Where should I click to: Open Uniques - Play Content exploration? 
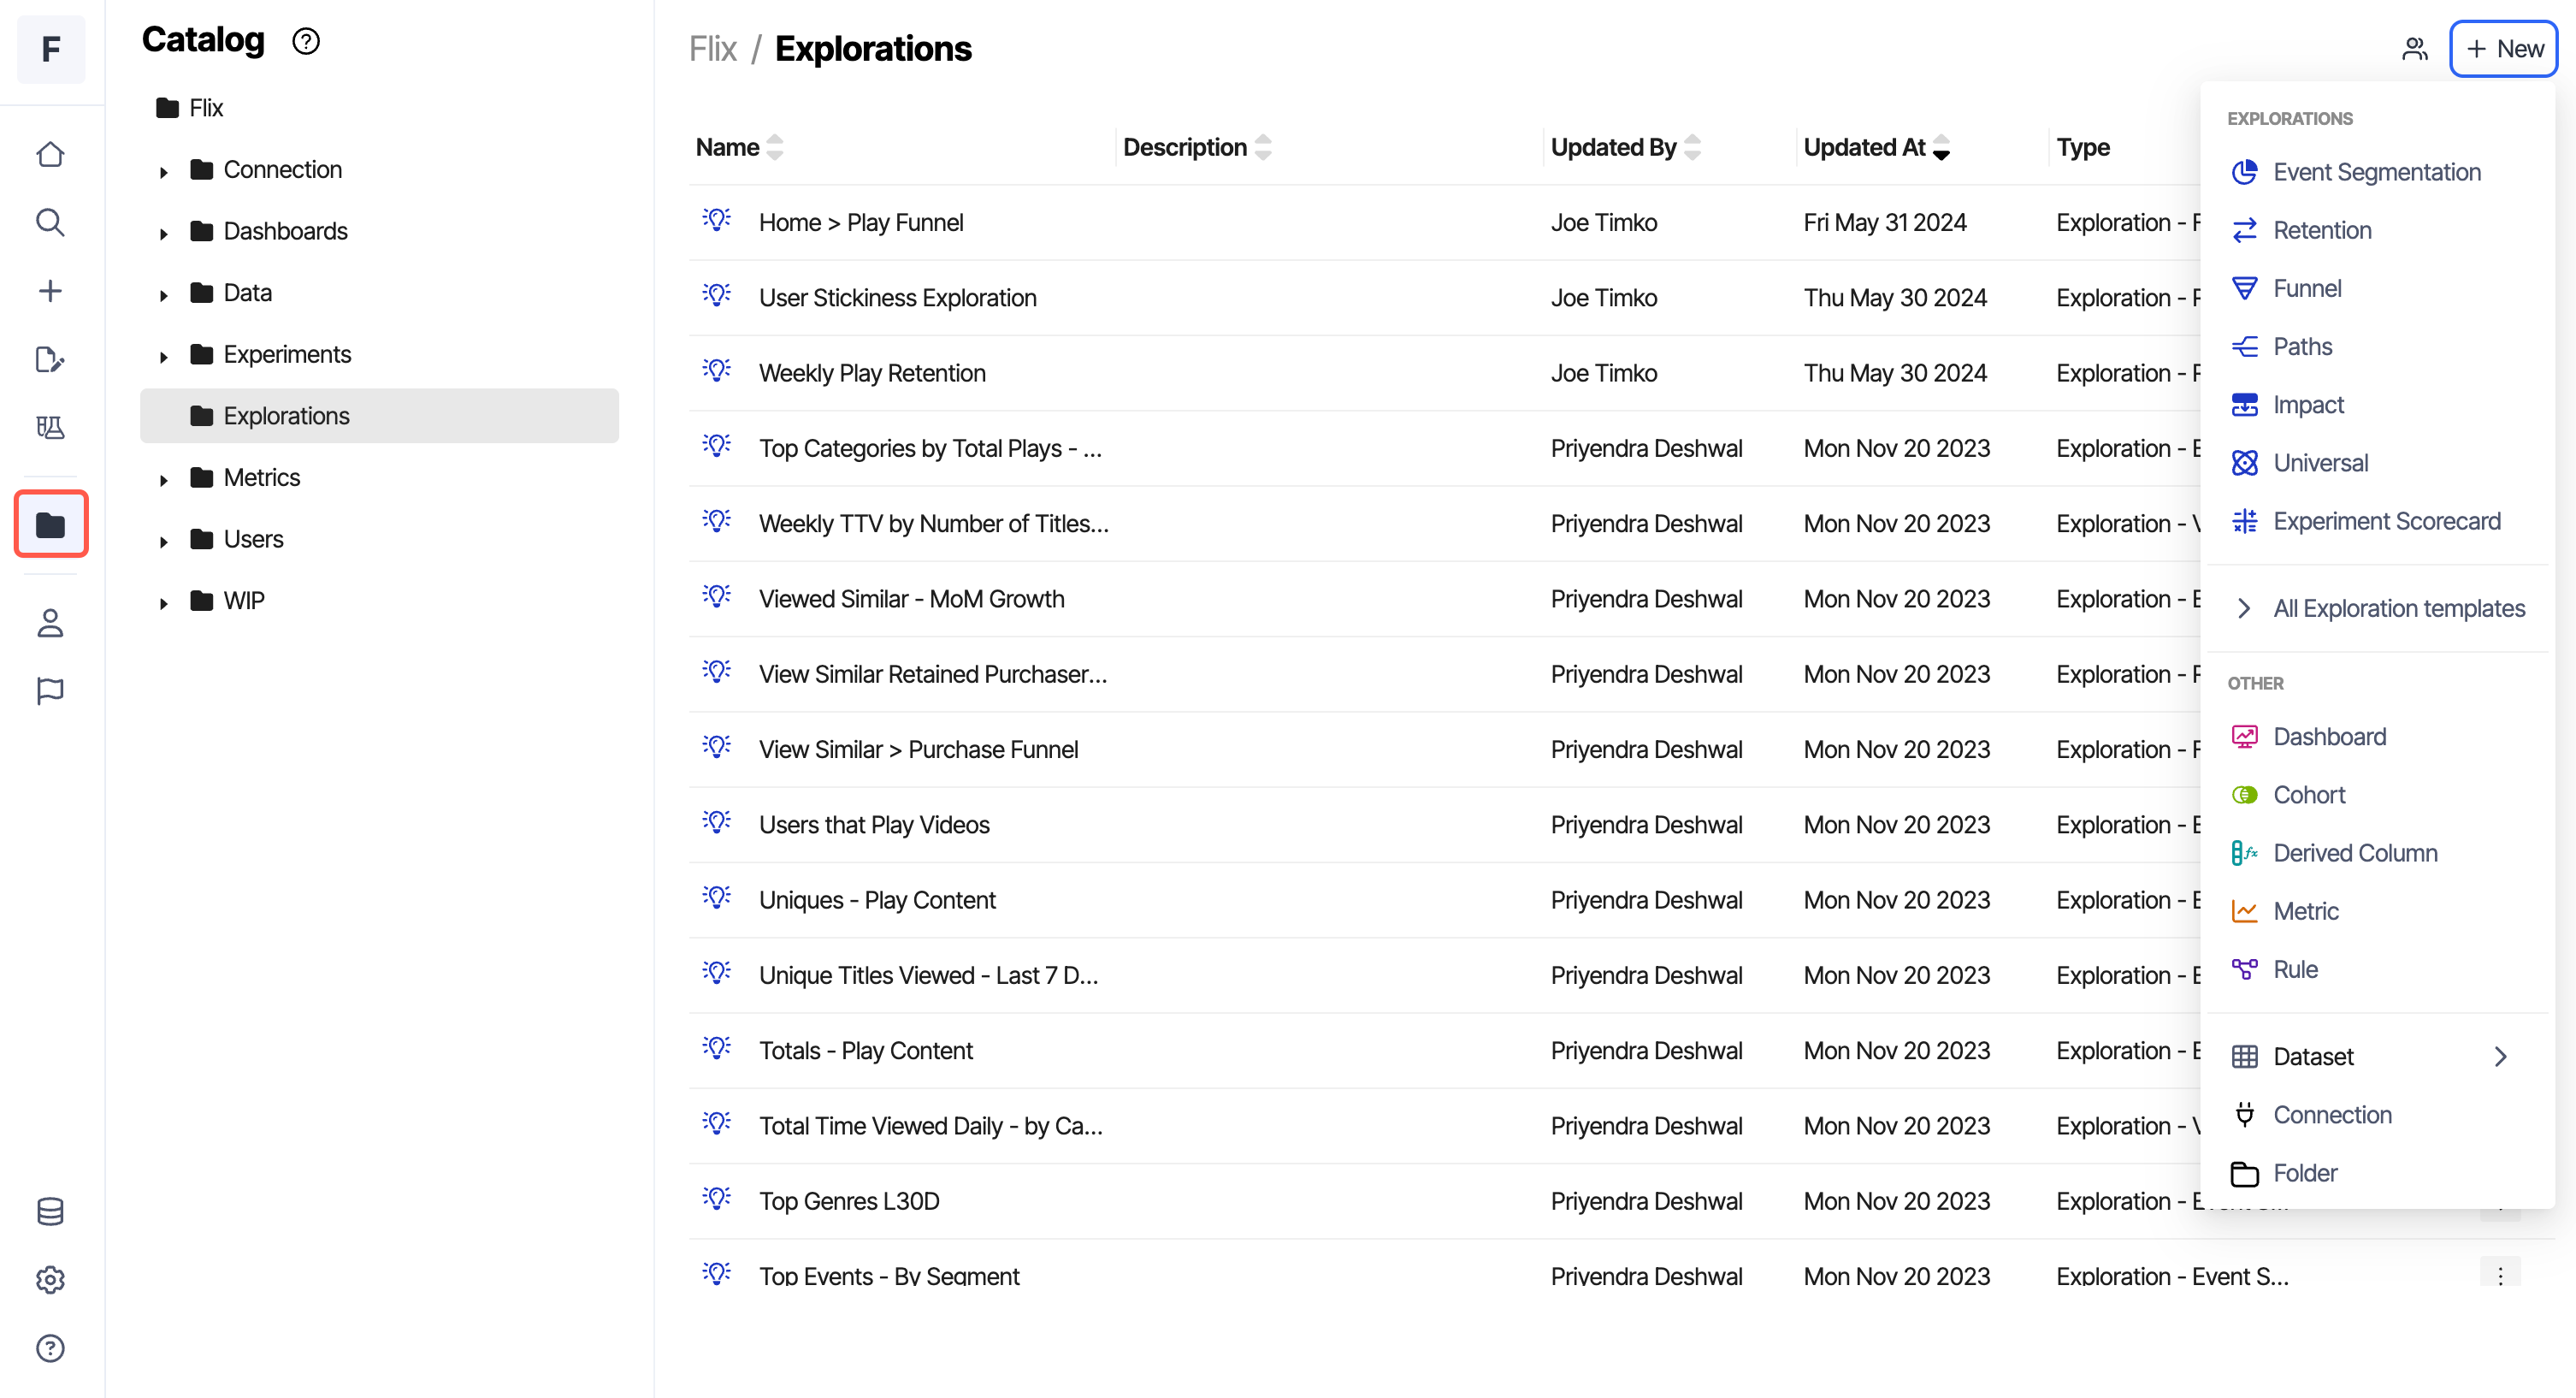click(x=877, y=900)
